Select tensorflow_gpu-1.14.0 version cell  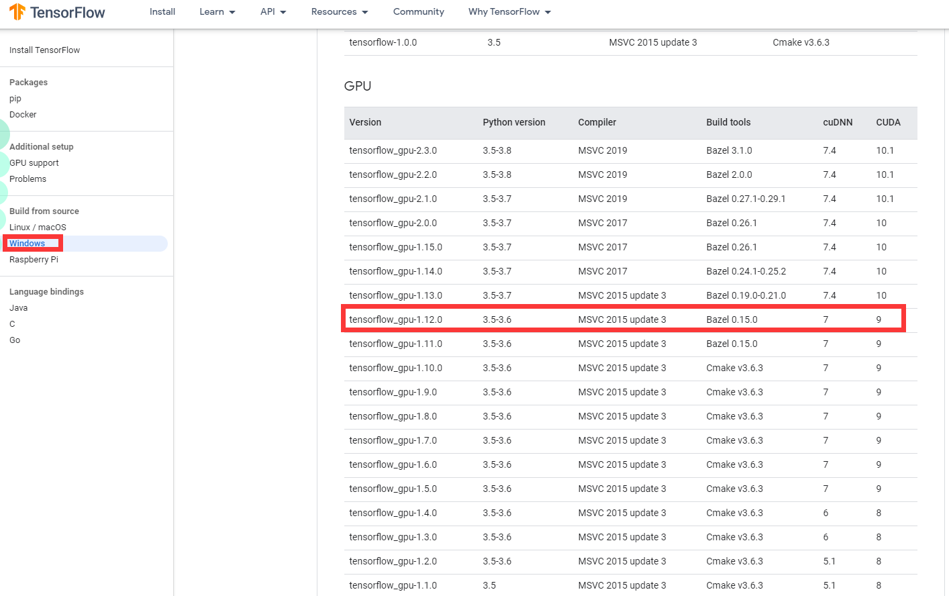(396, 271)
